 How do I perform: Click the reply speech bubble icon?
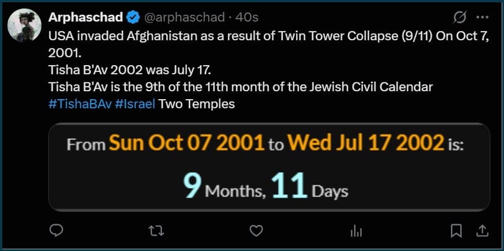coord(56,231)
